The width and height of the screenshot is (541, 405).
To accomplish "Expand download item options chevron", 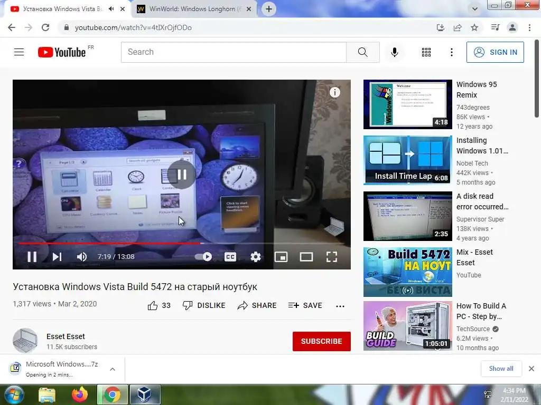I will (x=113, y=369).
